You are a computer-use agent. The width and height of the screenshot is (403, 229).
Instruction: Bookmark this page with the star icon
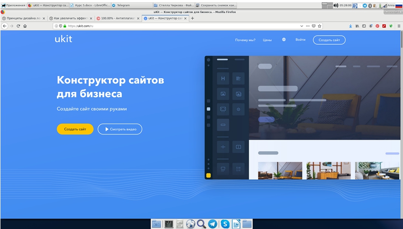(320, 26)
